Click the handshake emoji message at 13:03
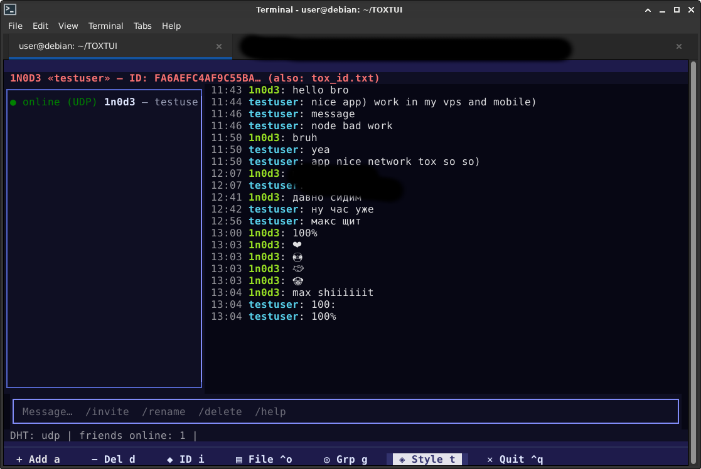 [x=298, y=269]
